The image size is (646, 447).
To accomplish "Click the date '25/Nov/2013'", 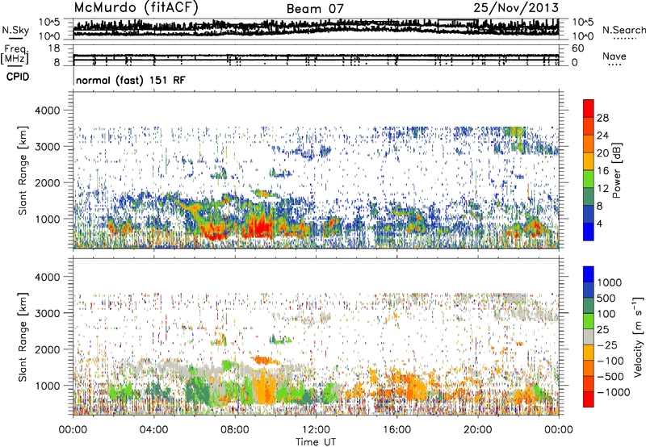I will coord(516,8).
